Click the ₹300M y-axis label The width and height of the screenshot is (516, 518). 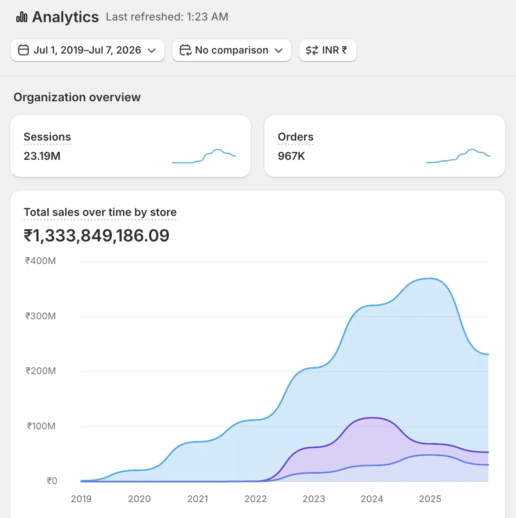point(41,316)
